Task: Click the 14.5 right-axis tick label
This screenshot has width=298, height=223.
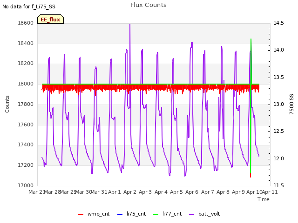Action: [x=278, y=23]
